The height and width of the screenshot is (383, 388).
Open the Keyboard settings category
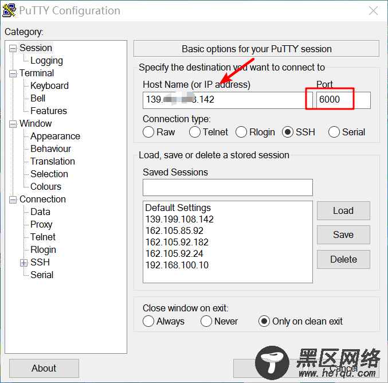pyautogui.click(x=49, y=85)
